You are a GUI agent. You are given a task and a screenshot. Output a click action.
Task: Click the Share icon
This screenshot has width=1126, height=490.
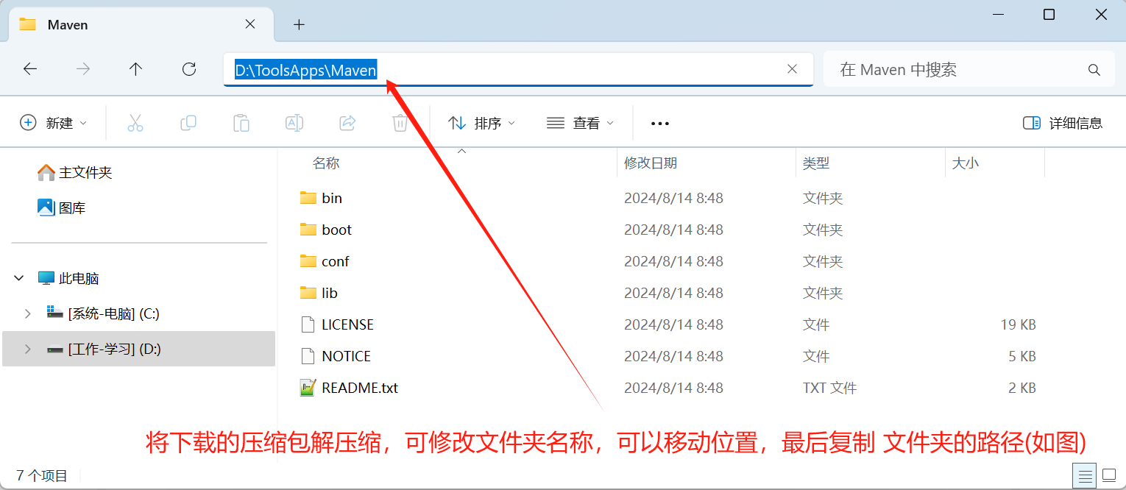point(347,123)
